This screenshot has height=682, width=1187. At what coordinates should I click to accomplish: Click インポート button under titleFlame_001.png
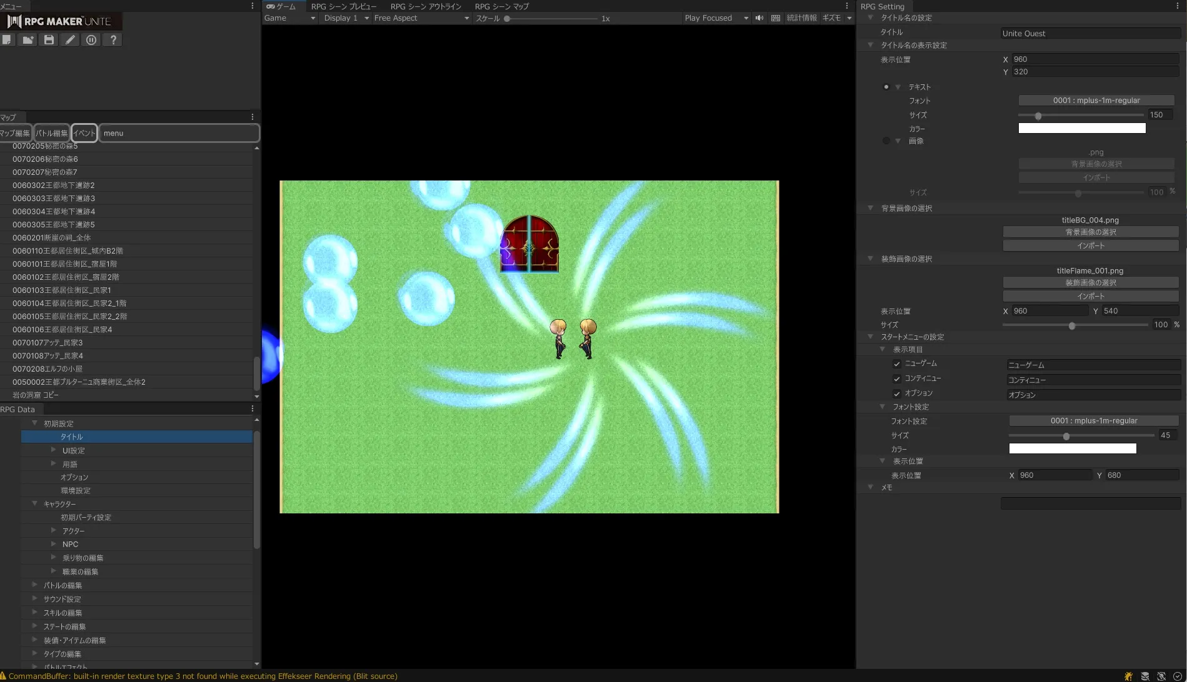pos(1090,297)
